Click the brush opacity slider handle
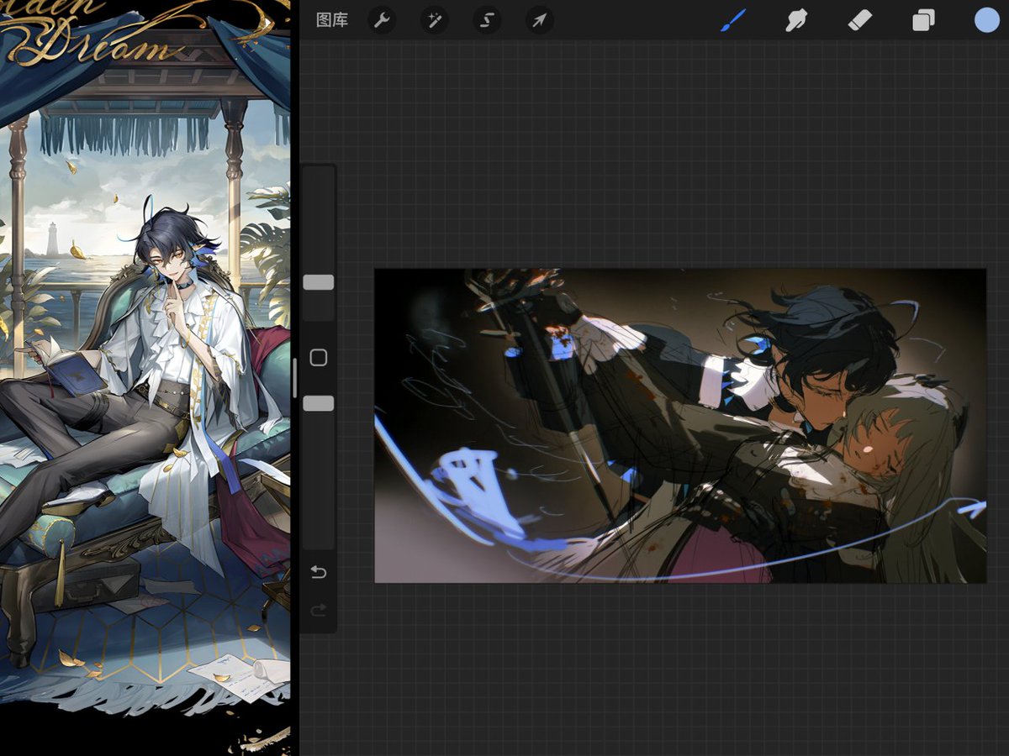The width and height of the screenshot is (1009, 756). click(319, 403)
